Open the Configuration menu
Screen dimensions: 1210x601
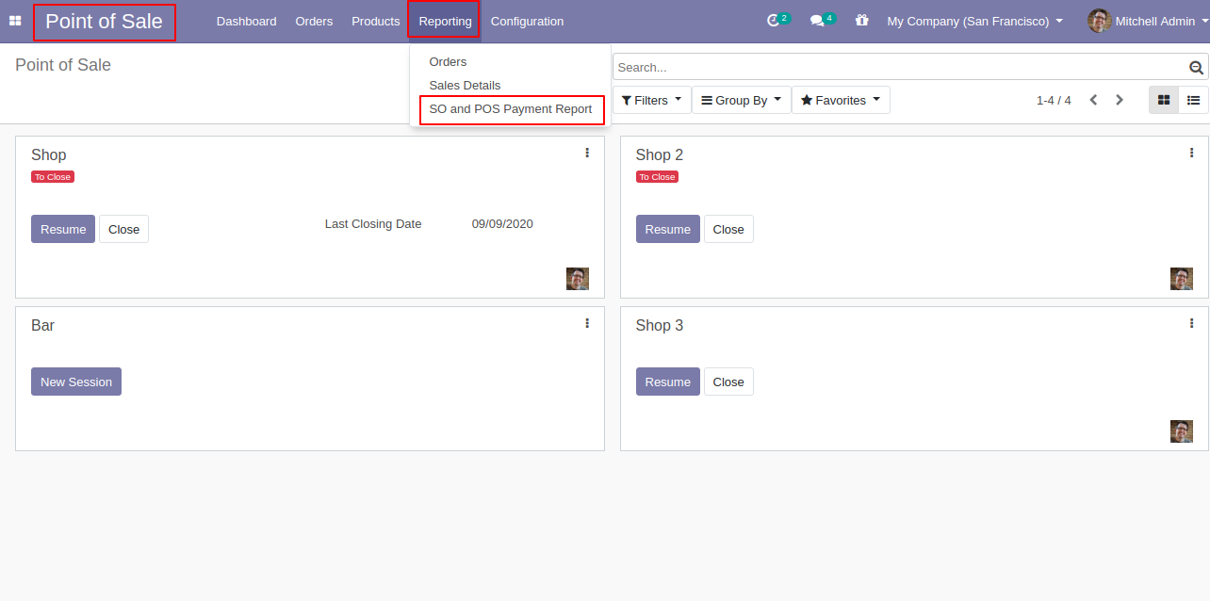(x=527, y=21)
